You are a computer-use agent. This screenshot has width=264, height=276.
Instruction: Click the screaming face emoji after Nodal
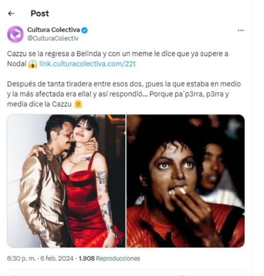pos(33,64)
